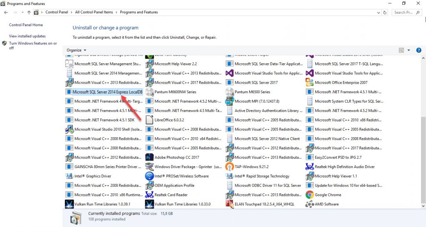426x227 pixels.
Task: Click the AMD Software icon
Action: (310, 204)
